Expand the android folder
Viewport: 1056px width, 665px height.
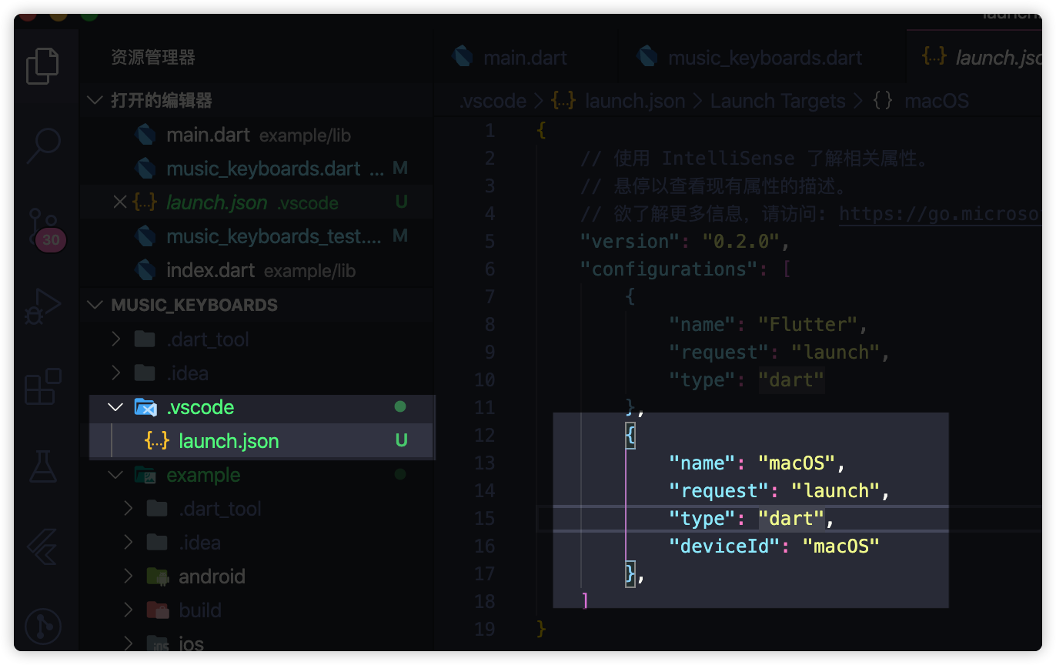click(x=129, y=576)
